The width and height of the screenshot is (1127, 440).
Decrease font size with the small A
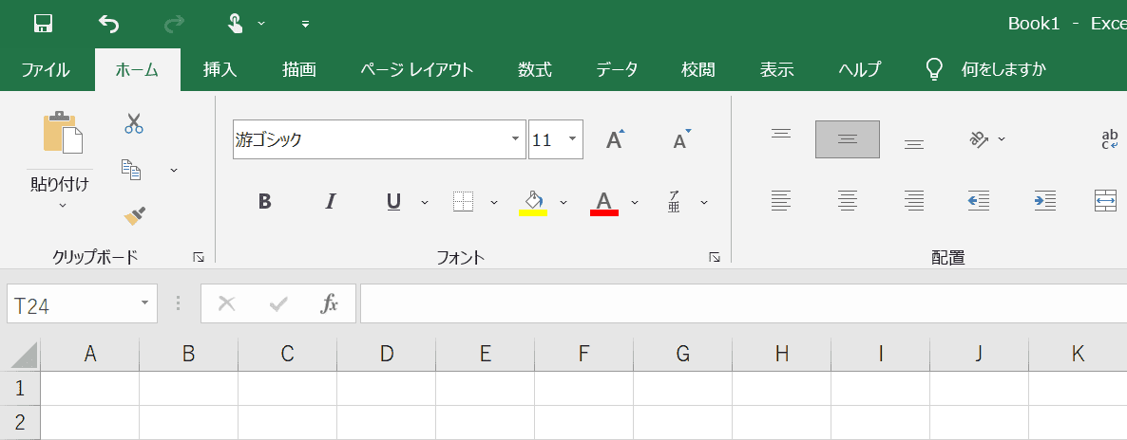tap(681, 139)
